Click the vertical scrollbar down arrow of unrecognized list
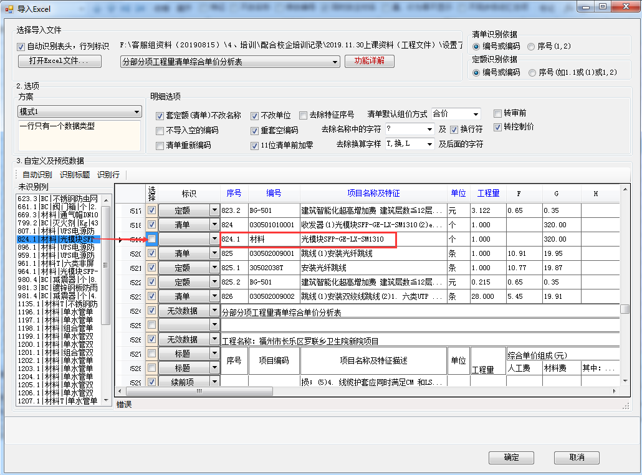 pos(106,400)
